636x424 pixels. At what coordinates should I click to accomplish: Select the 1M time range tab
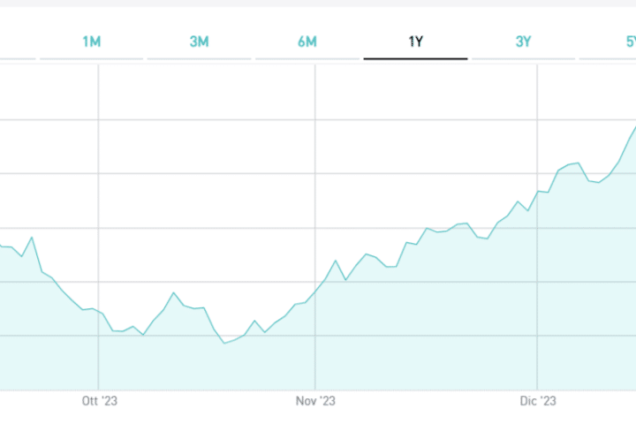(x=92, y=42)
